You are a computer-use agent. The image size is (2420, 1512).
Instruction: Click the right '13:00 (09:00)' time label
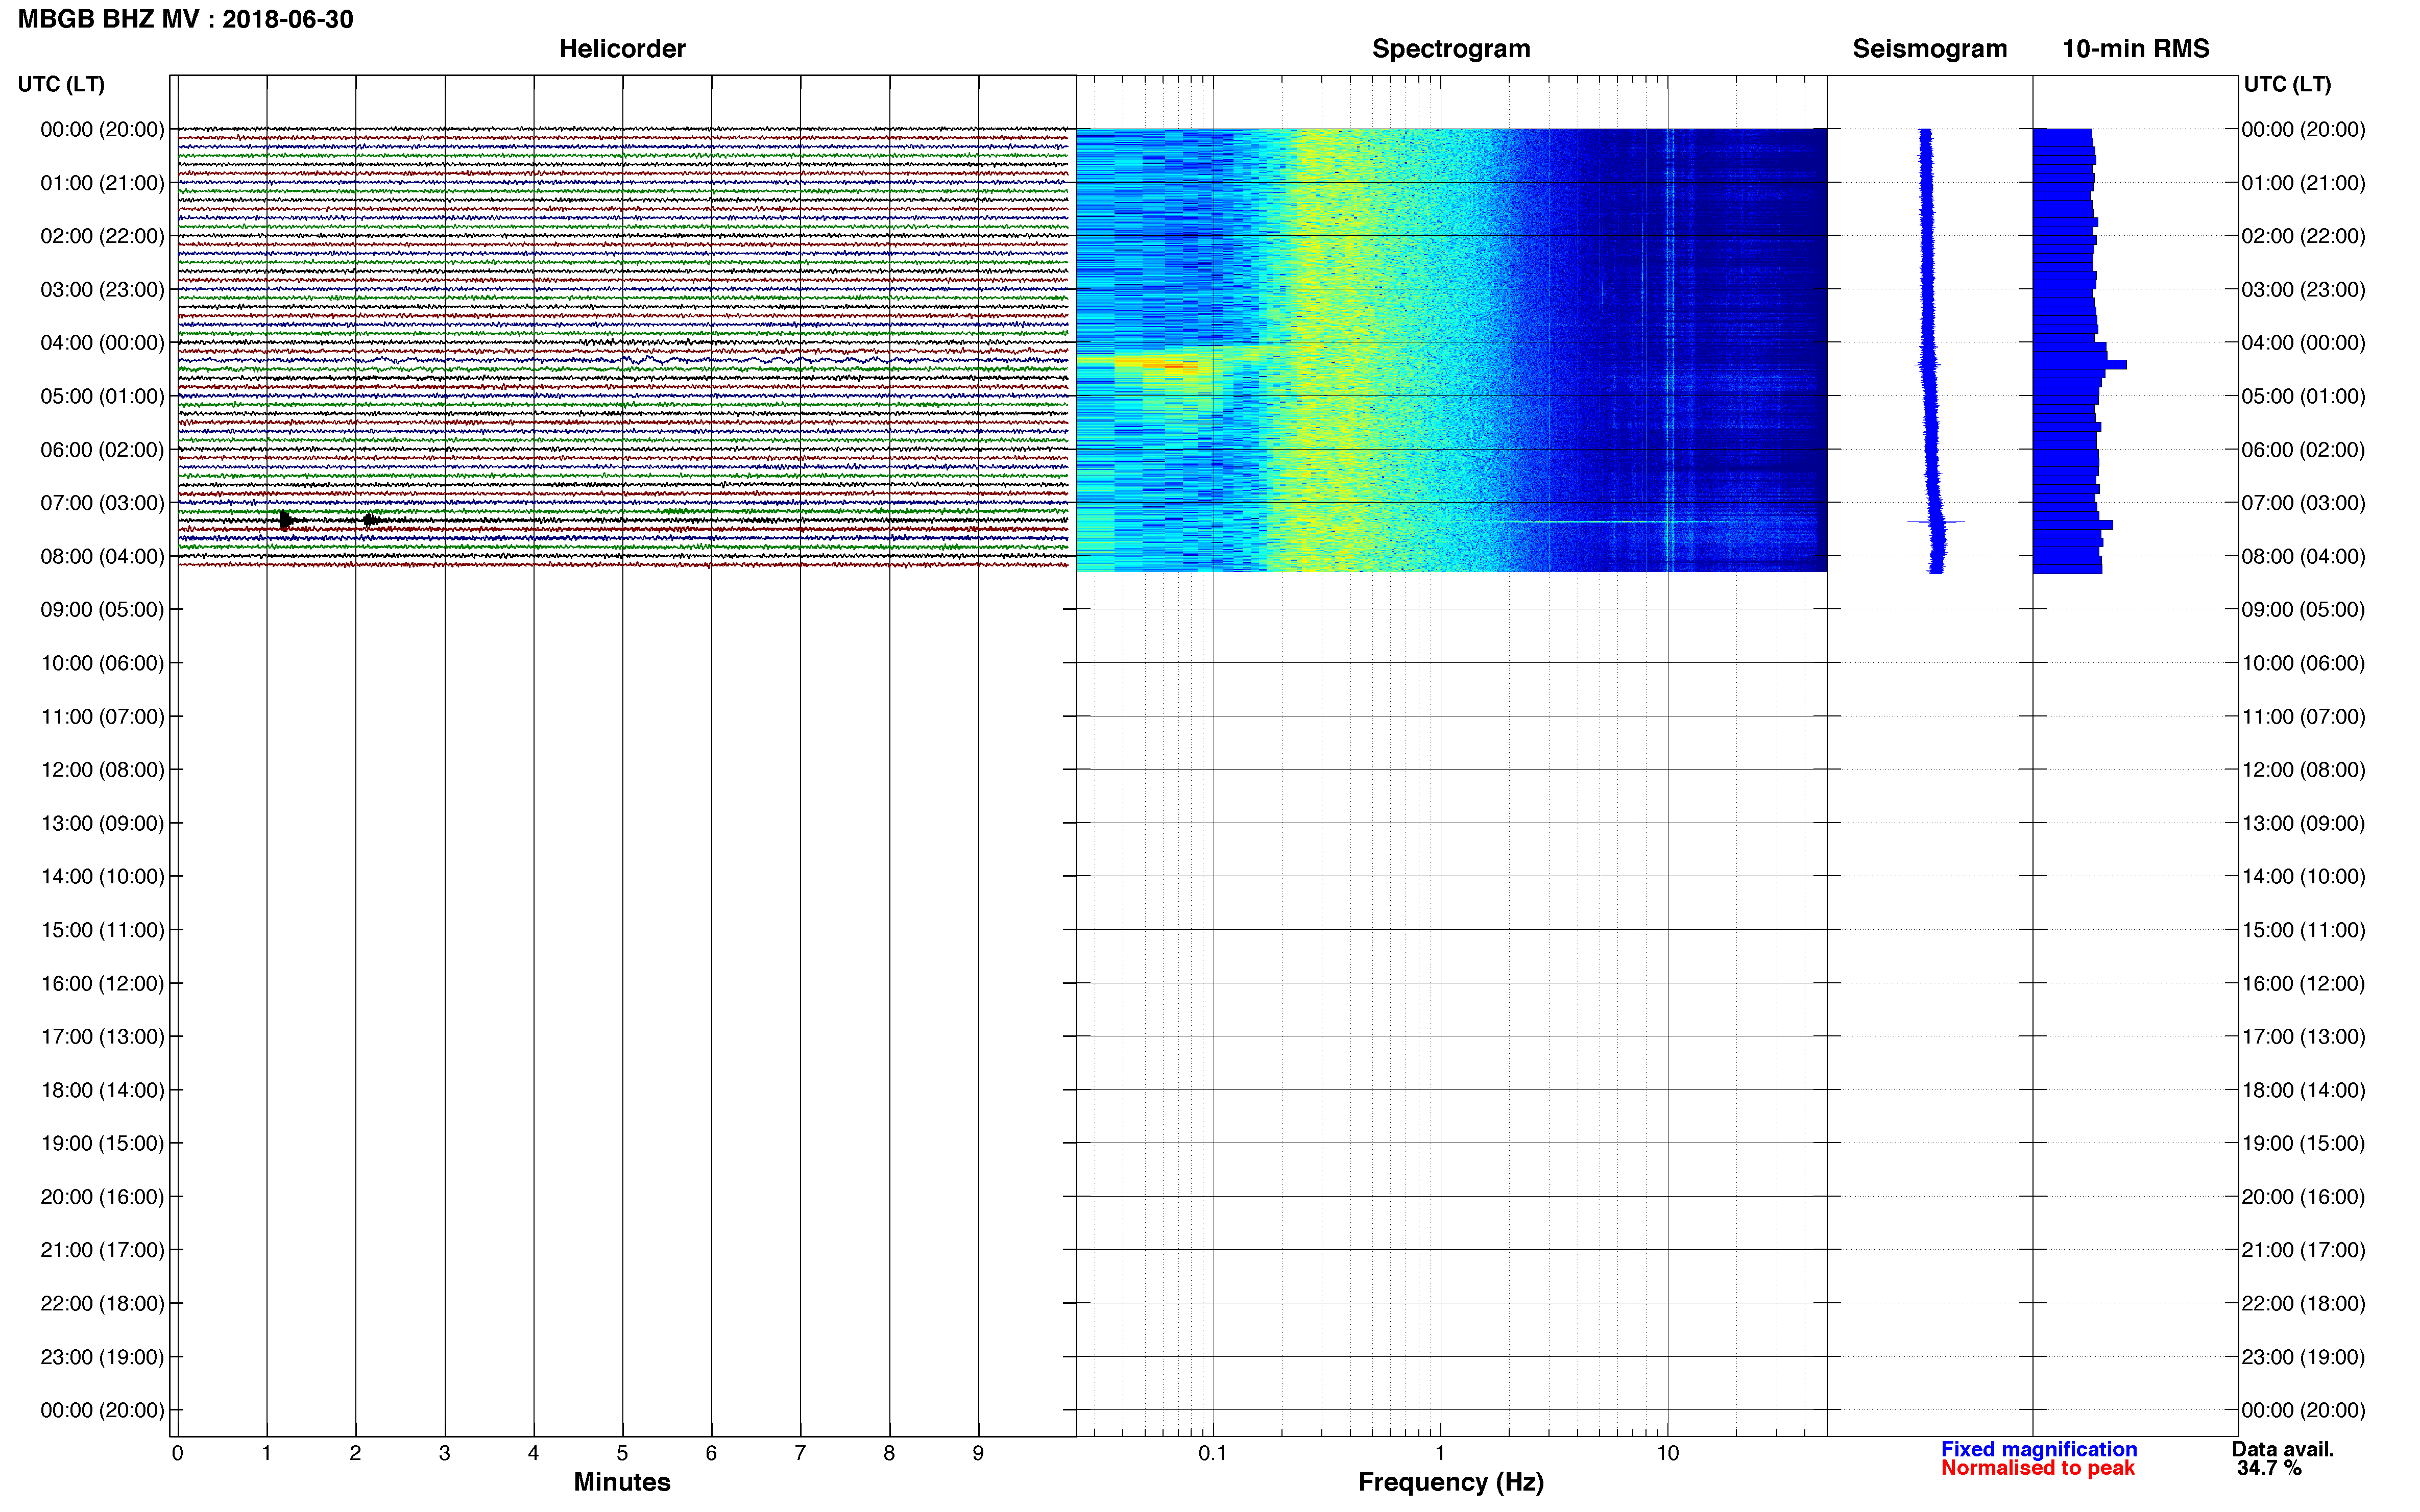[2304, 823]
